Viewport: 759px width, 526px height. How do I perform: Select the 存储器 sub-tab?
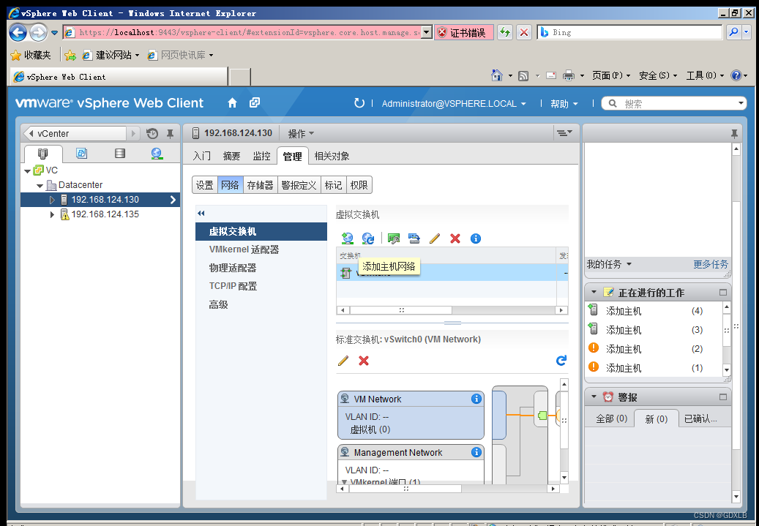point(261,185)
